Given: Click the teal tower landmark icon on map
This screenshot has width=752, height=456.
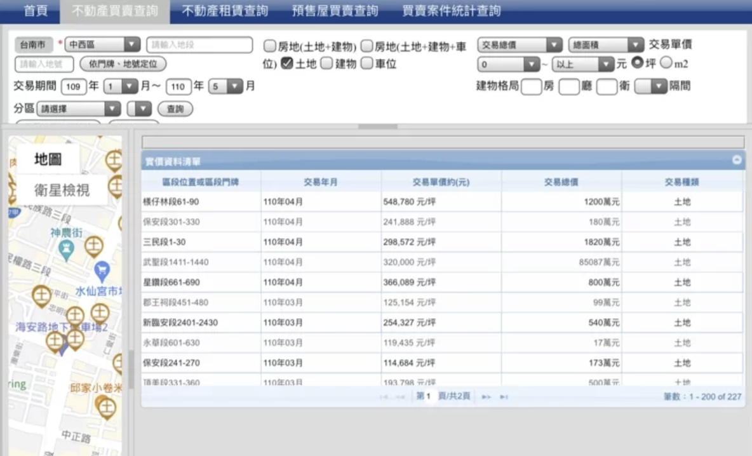Looking at the screenshot, I should pyautogui.click(x=66, y=251).
